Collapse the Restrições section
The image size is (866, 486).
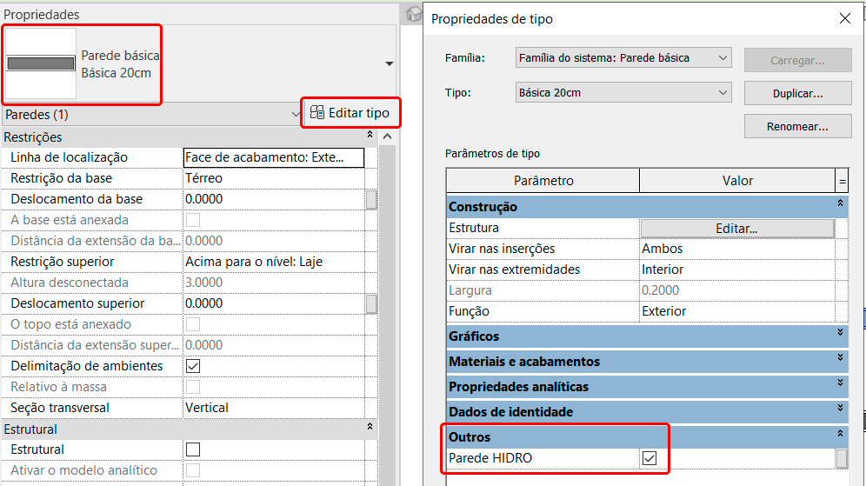pos(370,136)
